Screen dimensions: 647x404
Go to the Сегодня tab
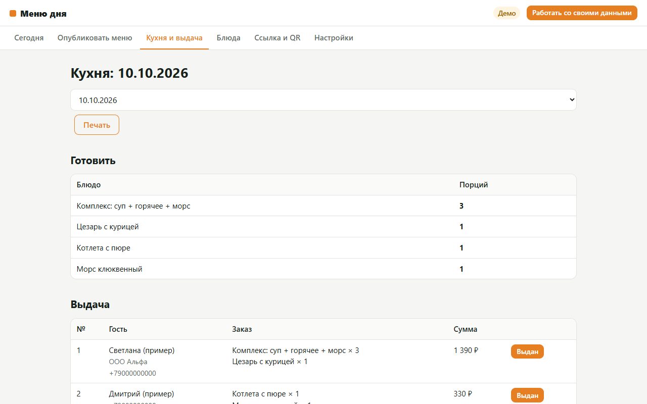pos(29,38)
